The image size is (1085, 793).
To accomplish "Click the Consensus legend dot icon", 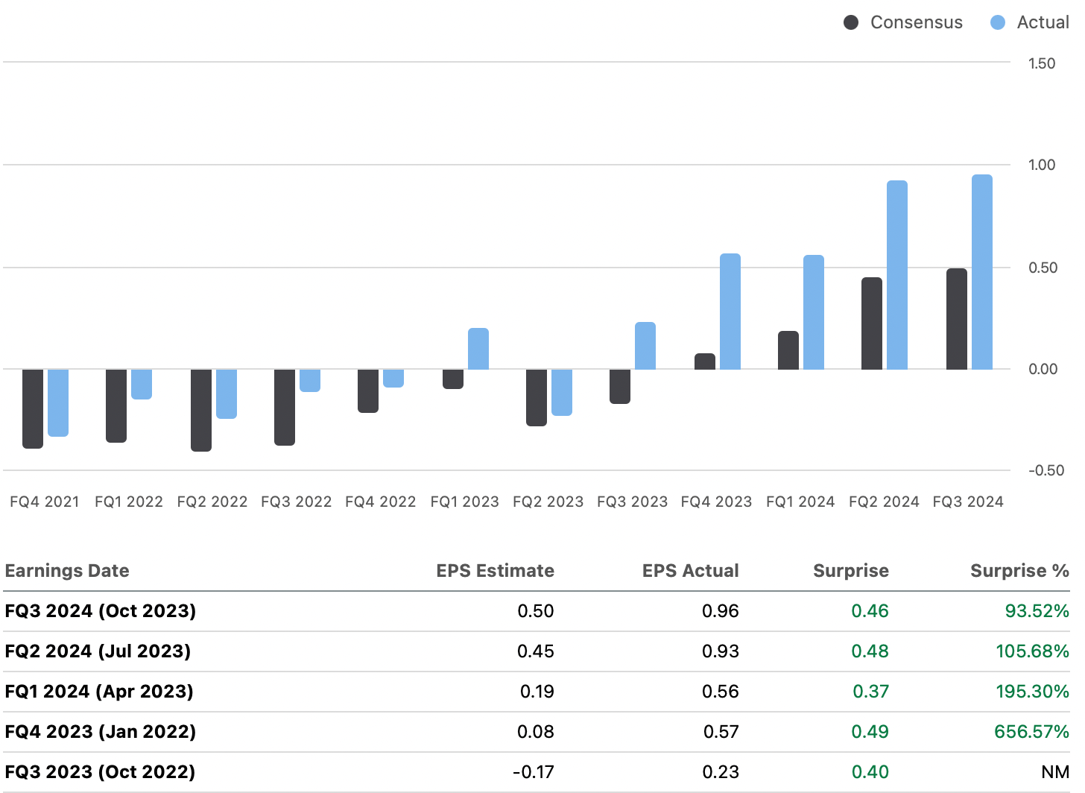I will pos(850,22).
